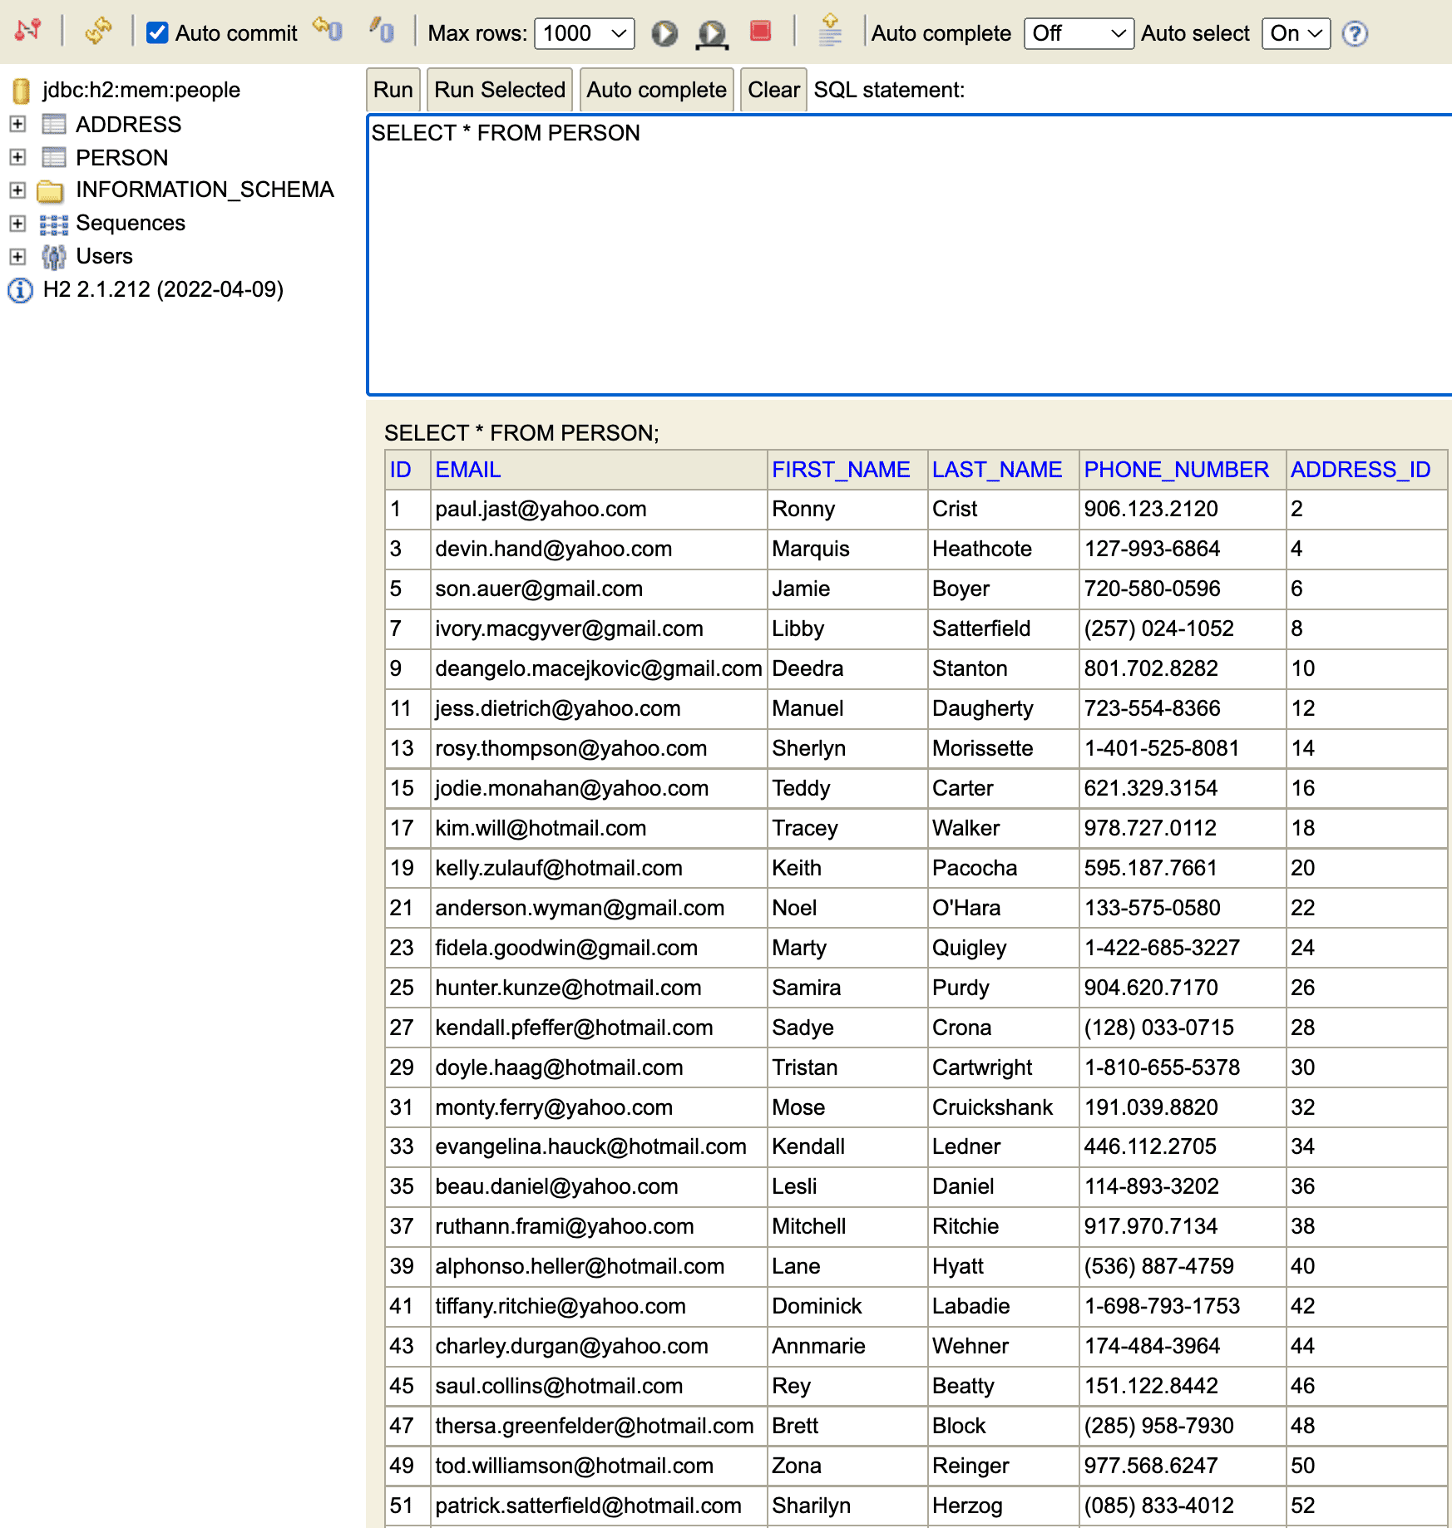The image size is (1452, 1528).
Task: Expand the PERSON table in the tree
Action: point(17,158)
